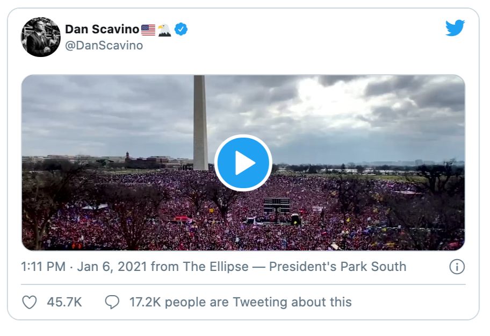Click the reply speech bubble icon
The width and height of the screenshot is (490, 336).
[112, 302]
